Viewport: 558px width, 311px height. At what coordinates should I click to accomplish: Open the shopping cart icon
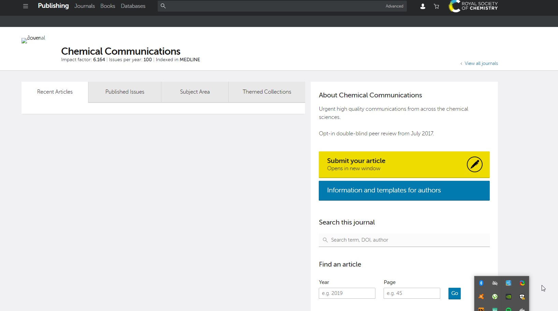pos(436,6)
